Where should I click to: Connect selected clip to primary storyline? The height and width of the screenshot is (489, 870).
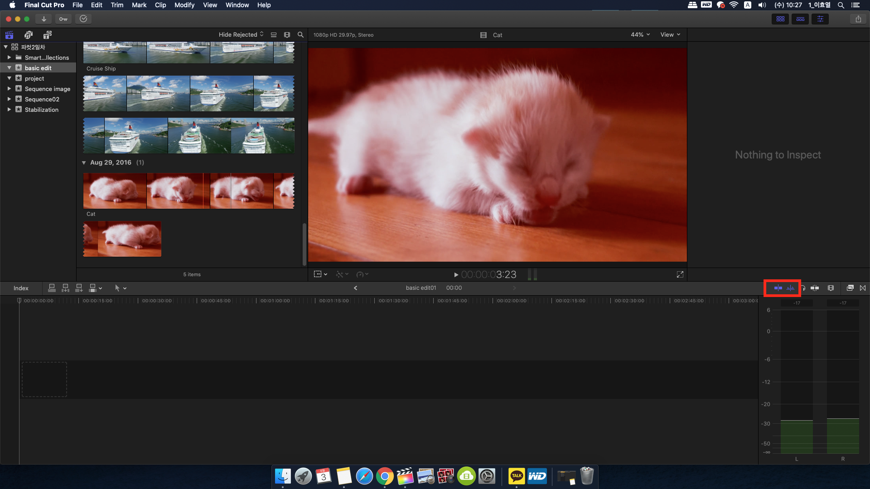tap(52, 288)
